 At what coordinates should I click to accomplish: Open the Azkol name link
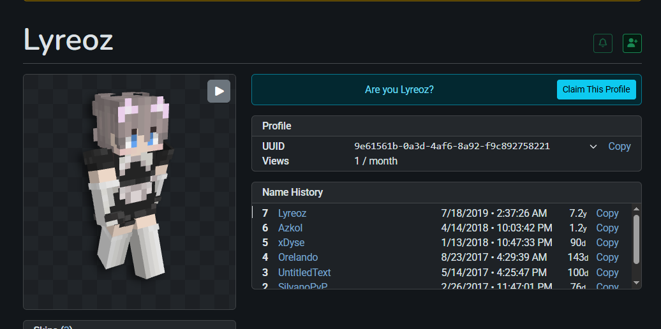[x=290, y=228]
